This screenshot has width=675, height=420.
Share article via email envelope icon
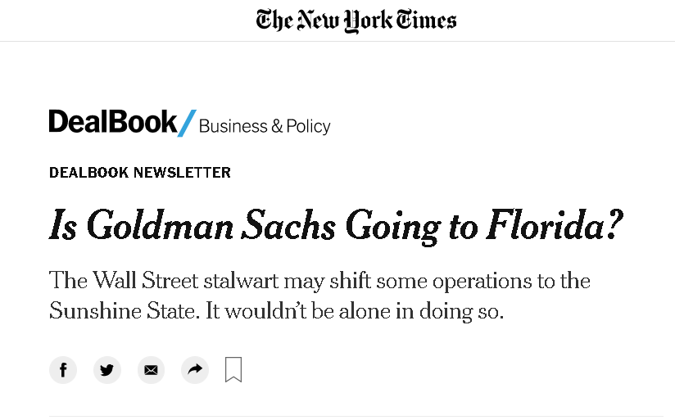pos(151,370)
